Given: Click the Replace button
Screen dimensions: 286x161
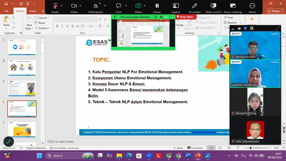Looking at the screenshot, I should [x=230, y=23].
